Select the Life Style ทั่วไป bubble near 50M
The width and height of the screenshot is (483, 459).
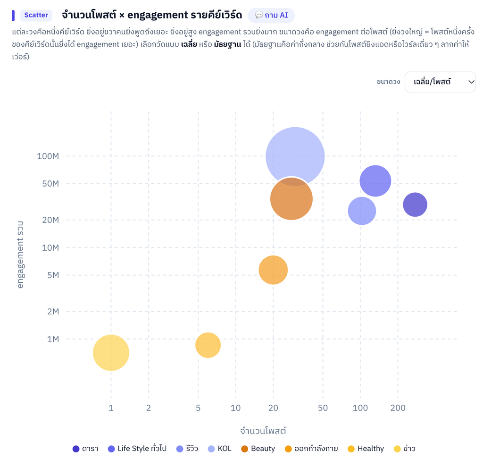pos(375,180)
